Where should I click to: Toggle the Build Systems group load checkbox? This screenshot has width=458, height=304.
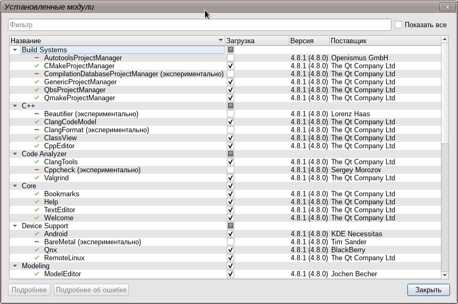pyautogui.click(x=231, y=50)
